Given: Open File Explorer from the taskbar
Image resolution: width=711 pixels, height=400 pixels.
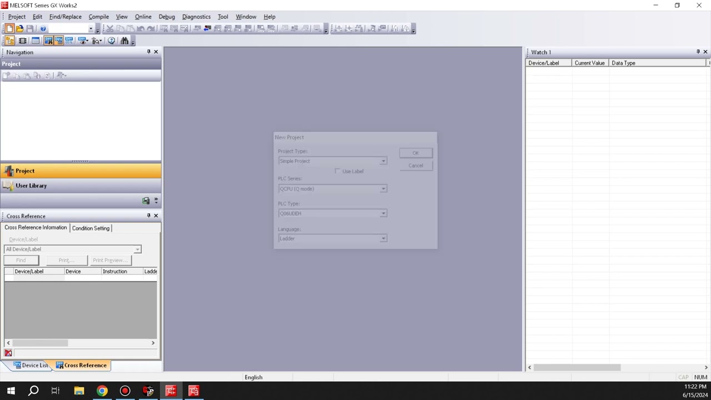Looking at the screenshot, I should pyautogui.click(x=79, y=391).
